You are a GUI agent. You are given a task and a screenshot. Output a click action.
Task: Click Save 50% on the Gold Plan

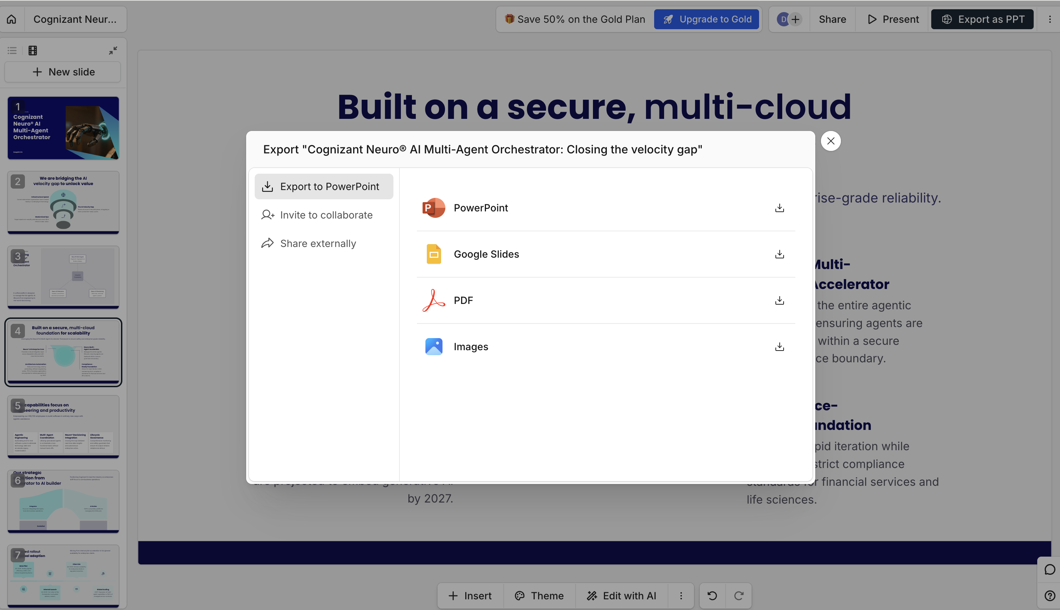(x=575, y=19)
